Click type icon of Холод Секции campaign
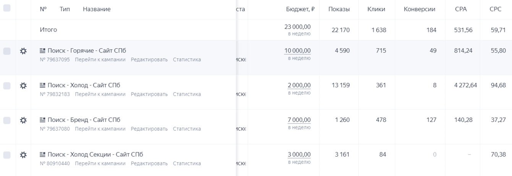 pyautogui.click(x=42, y=154)
